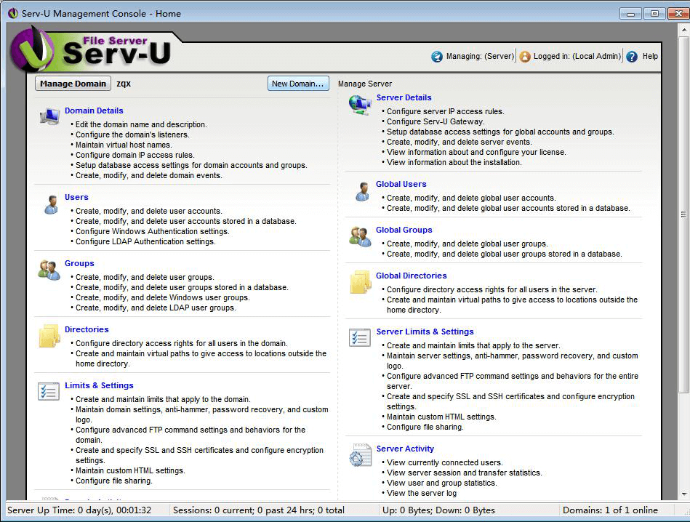
Task: Click the Global Directories folder icon
Action: pyautogui.click(x=361, y=282)
